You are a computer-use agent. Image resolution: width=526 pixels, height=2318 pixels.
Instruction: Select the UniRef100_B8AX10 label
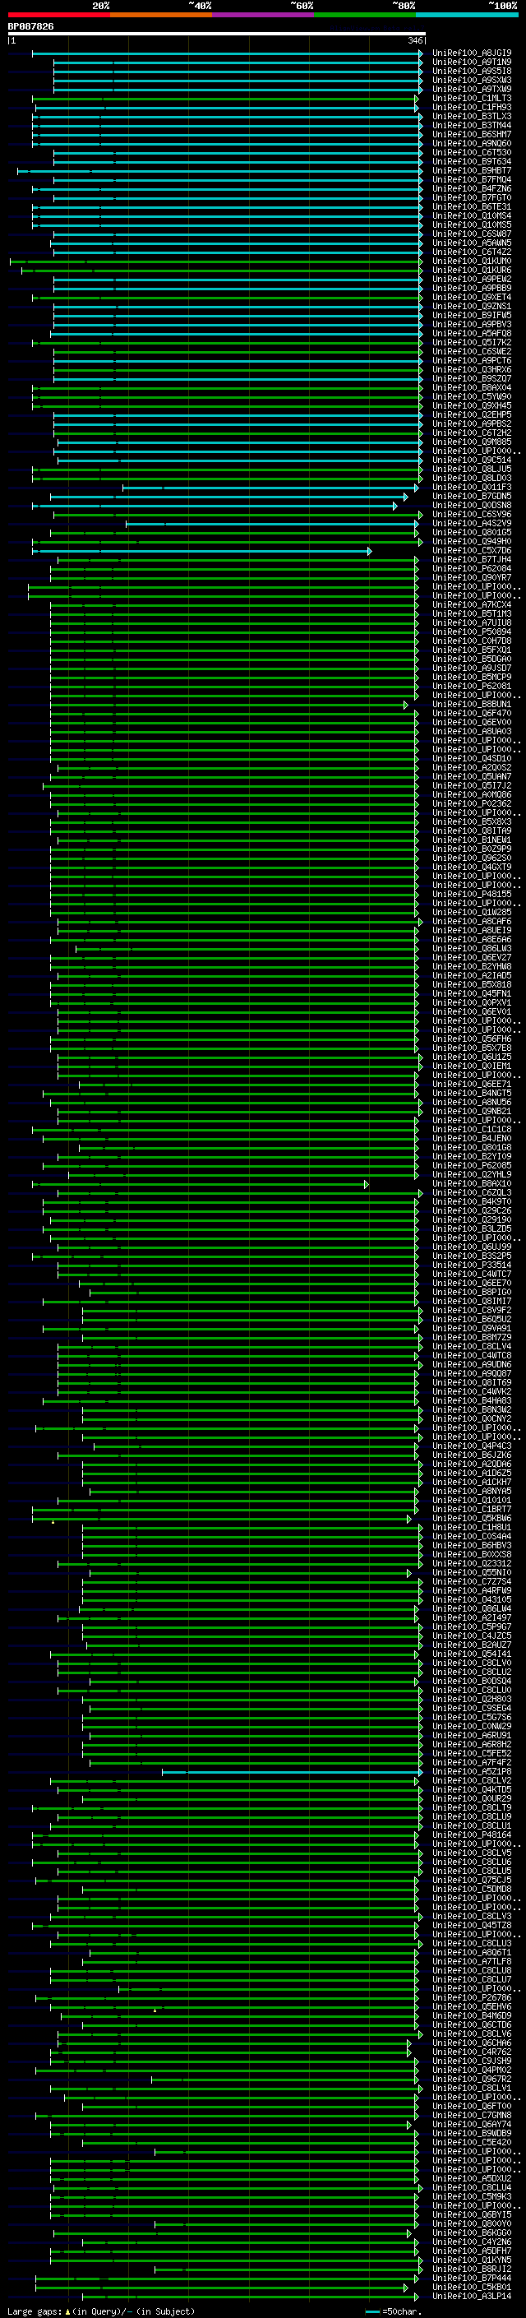pyautogui.click(x=472, y=1184)
